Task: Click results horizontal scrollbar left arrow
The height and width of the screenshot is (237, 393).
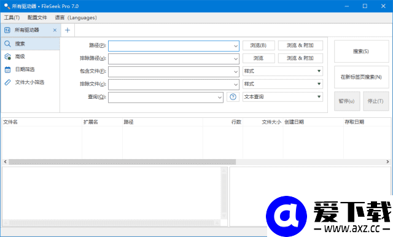Action: point(5,162)
